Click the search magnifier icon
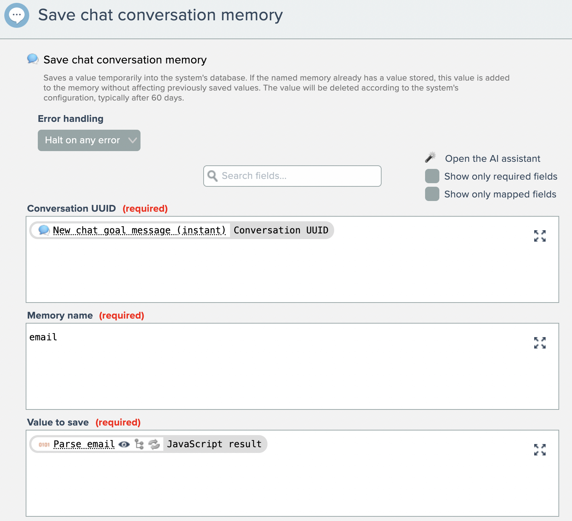572x521 pixels. 213,176
